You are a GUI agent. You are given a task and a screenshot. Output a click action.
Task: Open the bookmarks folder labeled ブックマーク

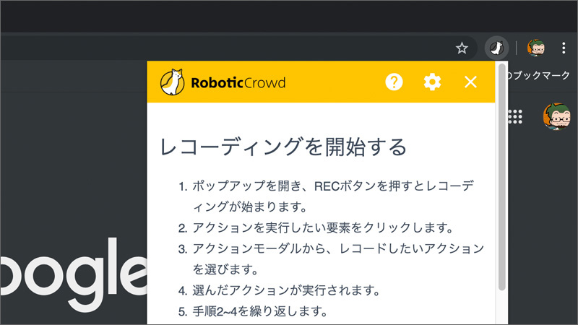[x=538, y=76]
